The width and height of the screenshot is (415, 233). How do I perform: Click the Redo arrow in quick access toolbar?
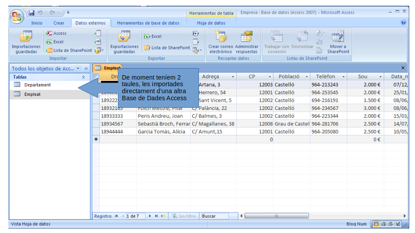52,12
